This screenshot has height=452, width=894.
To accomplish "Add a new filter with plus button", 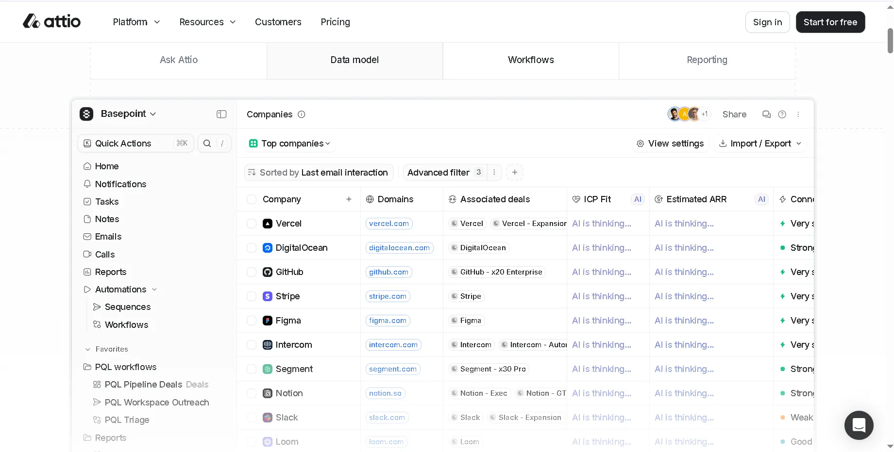I will click(x=515, y=172).
